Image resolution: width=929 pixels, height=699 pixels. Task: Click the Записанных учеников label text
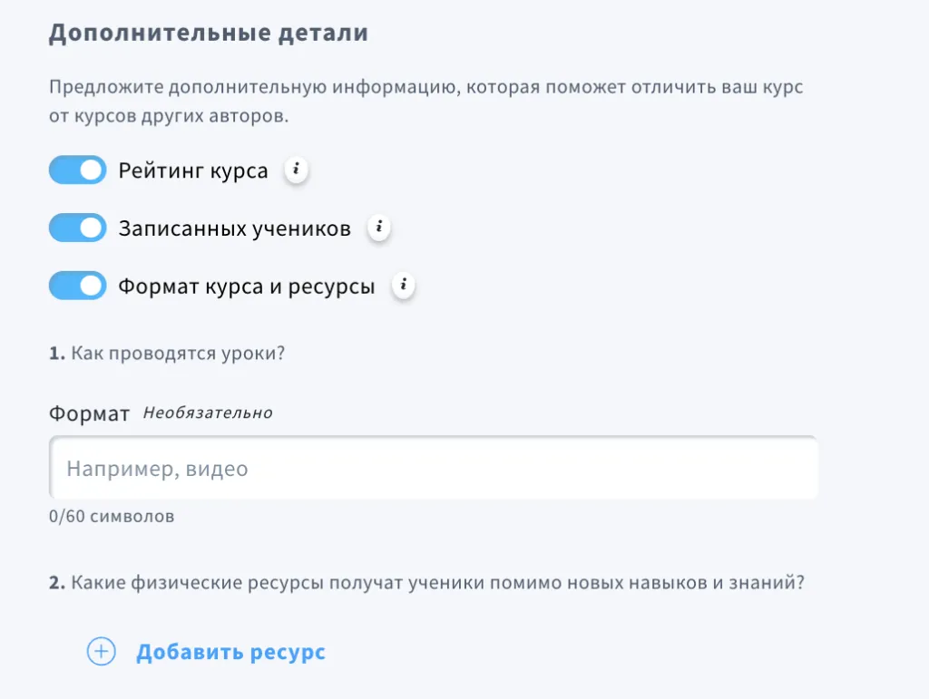pos(235,228)
